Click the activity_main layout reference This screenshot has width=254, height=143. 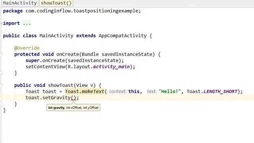[111, 67]
